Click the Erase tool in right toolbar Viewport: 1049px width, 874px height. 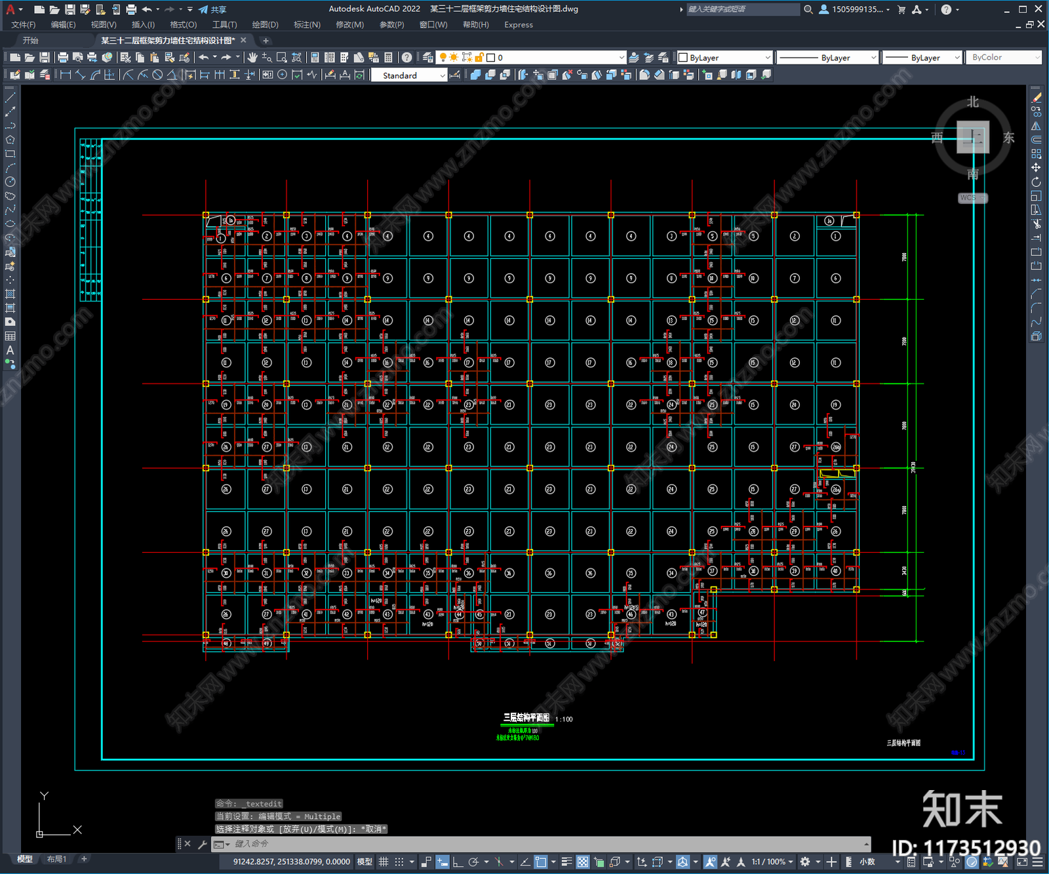[x=1036, y=98]
